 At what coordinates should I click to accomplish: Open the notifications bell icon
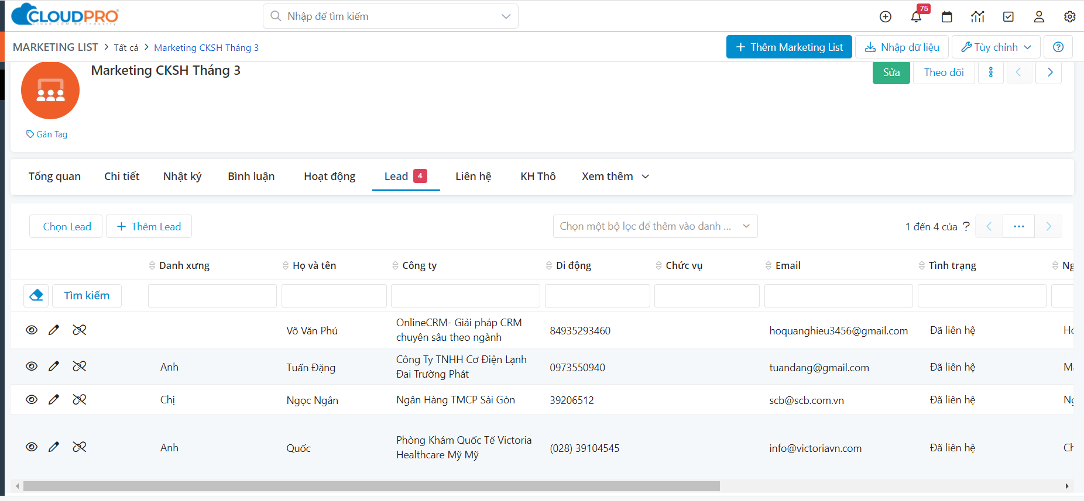point(916,17)
